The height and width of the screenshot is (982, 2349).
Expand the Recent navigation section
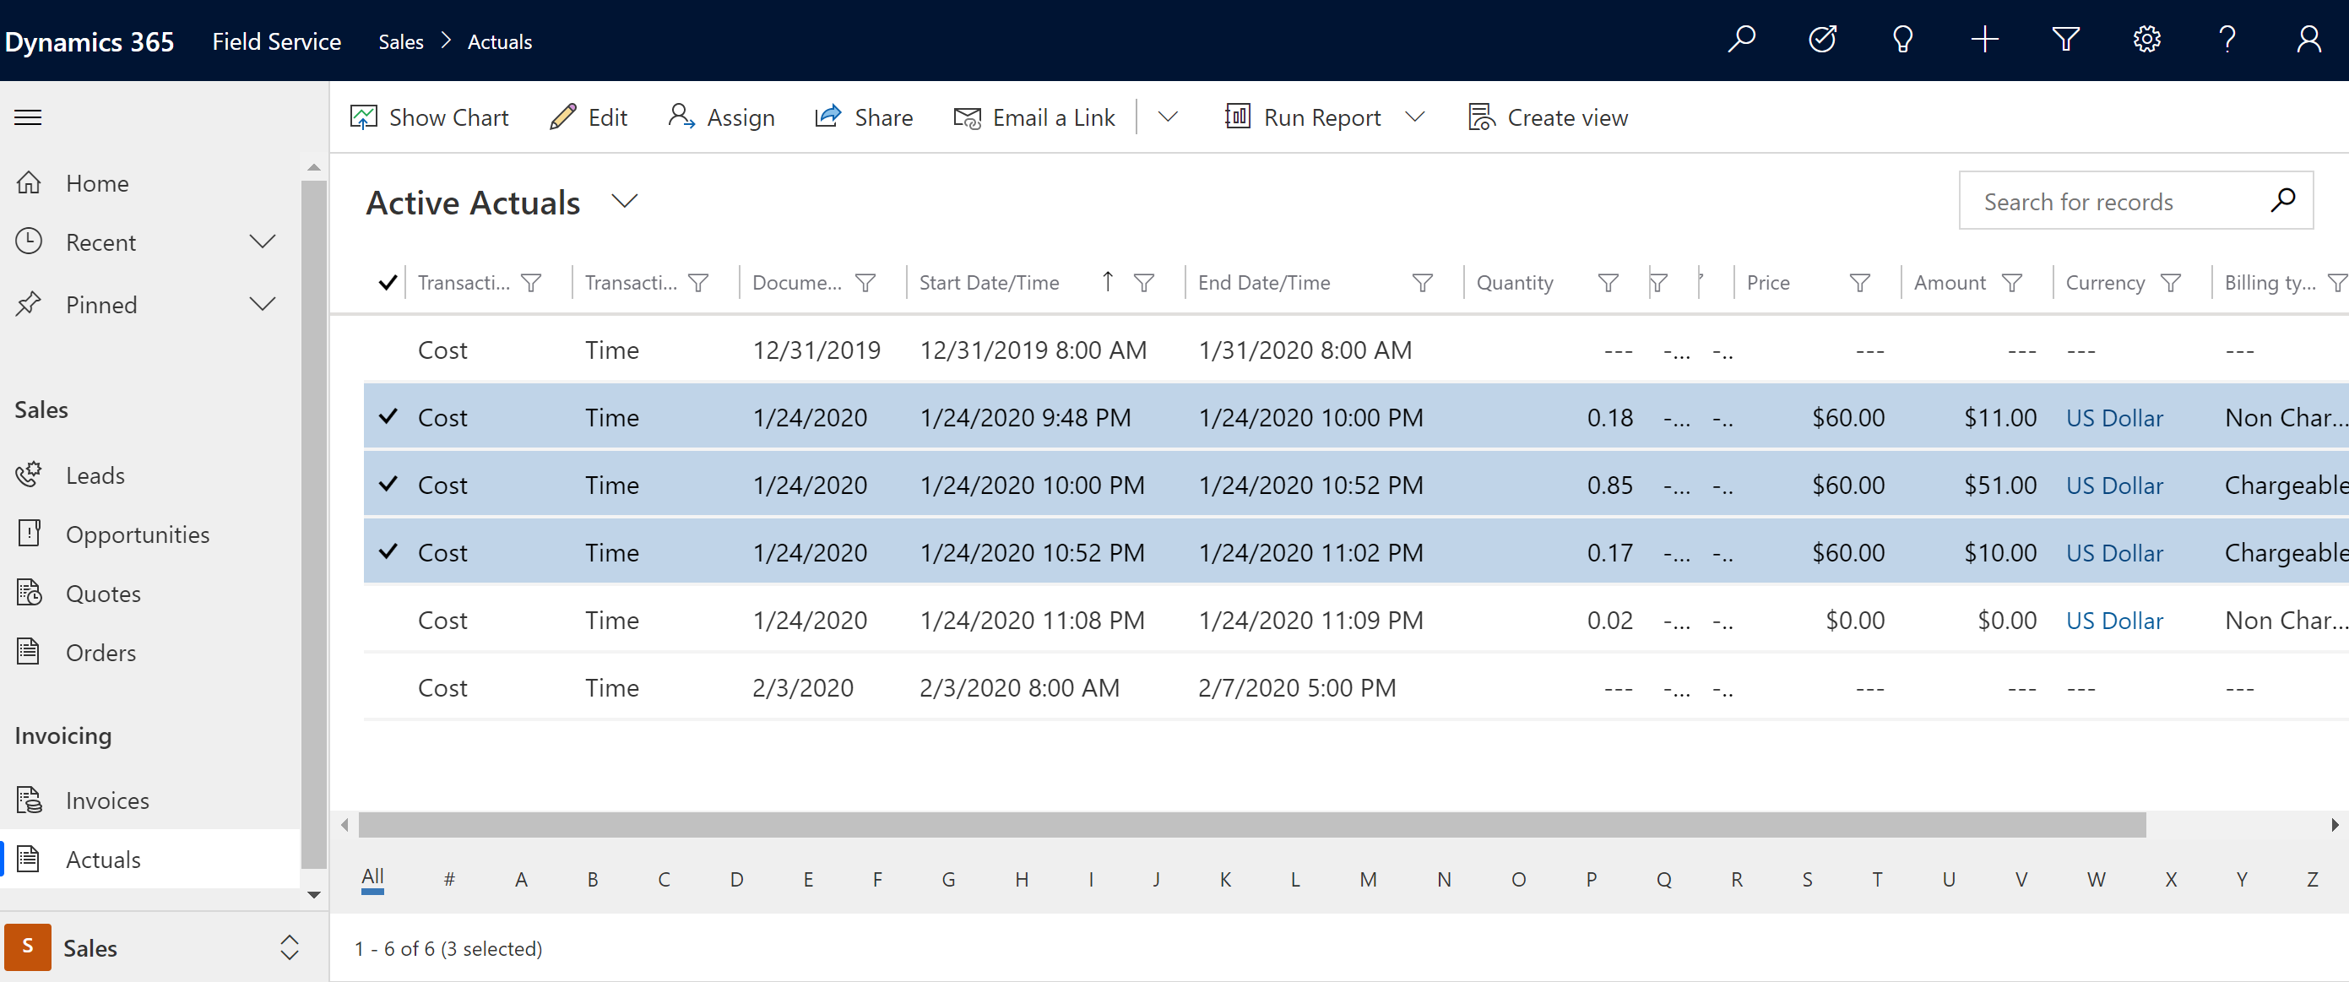[263, 241]
